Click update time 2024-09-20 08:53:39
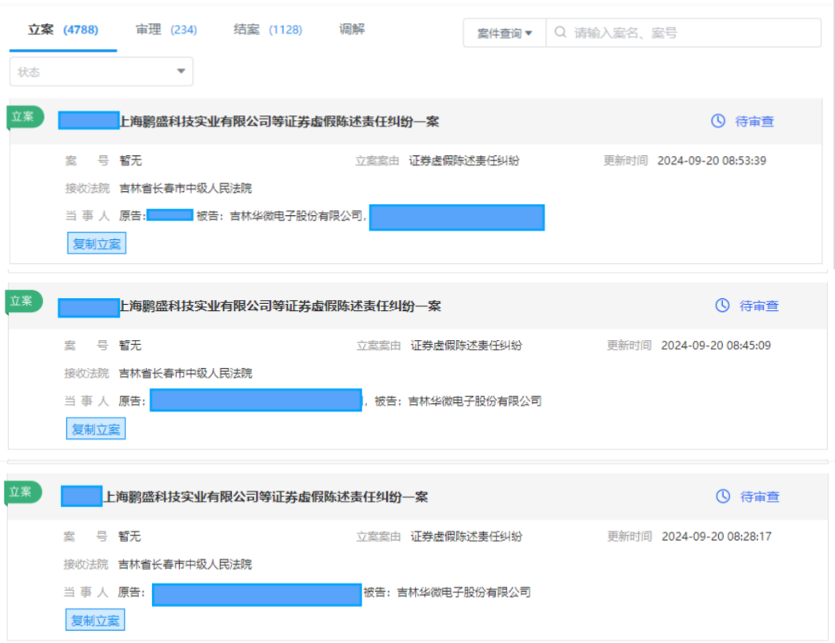 712,161
